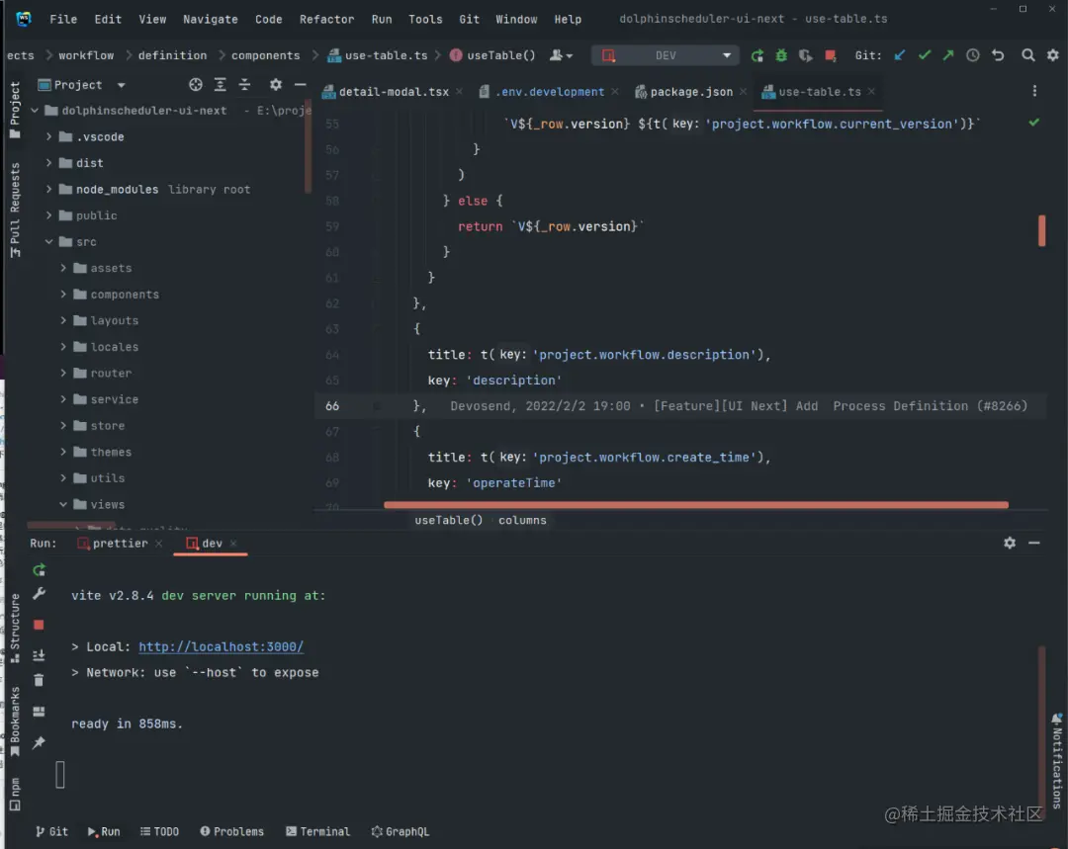1068x849 pixels.
Task: Open IDE settings gear in top toolbar
Action: pos(1053,55)
